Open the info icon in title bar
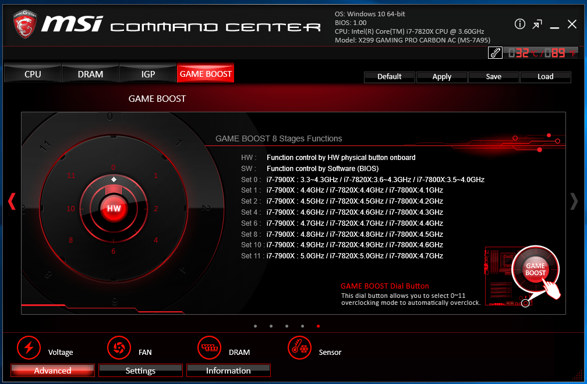This screenshot has height=384, width=587. coord(519,24)
